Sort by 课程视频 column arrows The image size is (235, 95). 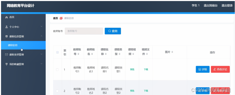coord(133,54)
